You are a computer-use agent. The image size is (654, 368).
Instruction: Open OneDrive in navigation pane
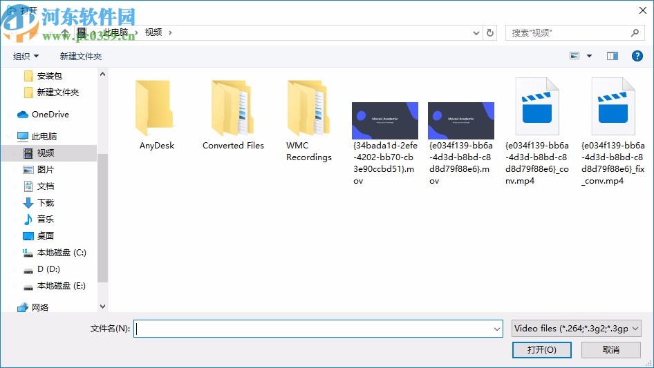(x=50, y=114)
